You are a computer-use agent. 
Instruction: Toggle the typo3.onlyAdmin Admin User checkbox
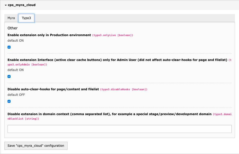[x=9, y=76]
